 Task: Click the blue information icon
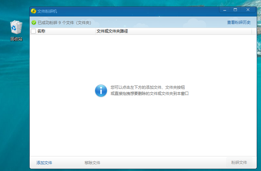tap(101, 90)
